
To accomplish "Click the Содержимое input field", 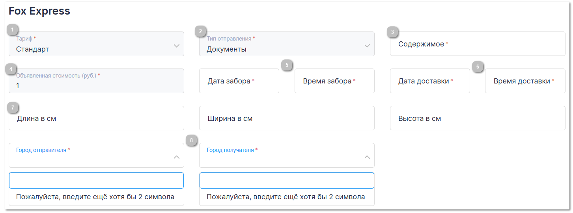I will [477, 44].
